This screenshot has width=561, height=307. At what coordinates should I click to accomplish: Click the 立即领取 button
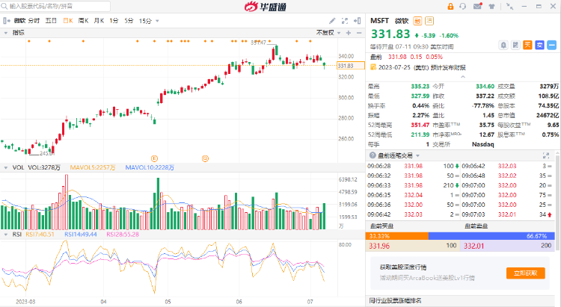pyautogui.click(x=525, y=273)
